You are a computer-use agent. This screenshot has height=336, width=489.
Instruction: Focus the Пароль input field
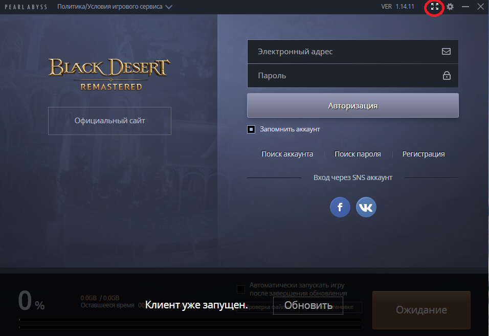pos(353,76)
